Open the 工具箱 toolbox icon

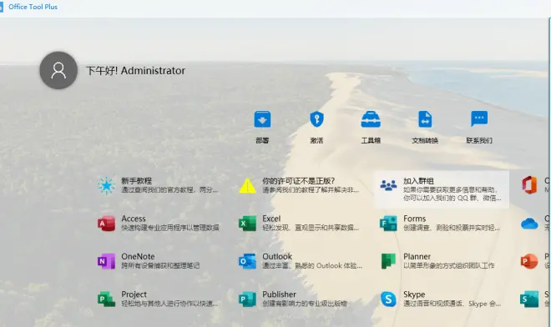(371, 119)
